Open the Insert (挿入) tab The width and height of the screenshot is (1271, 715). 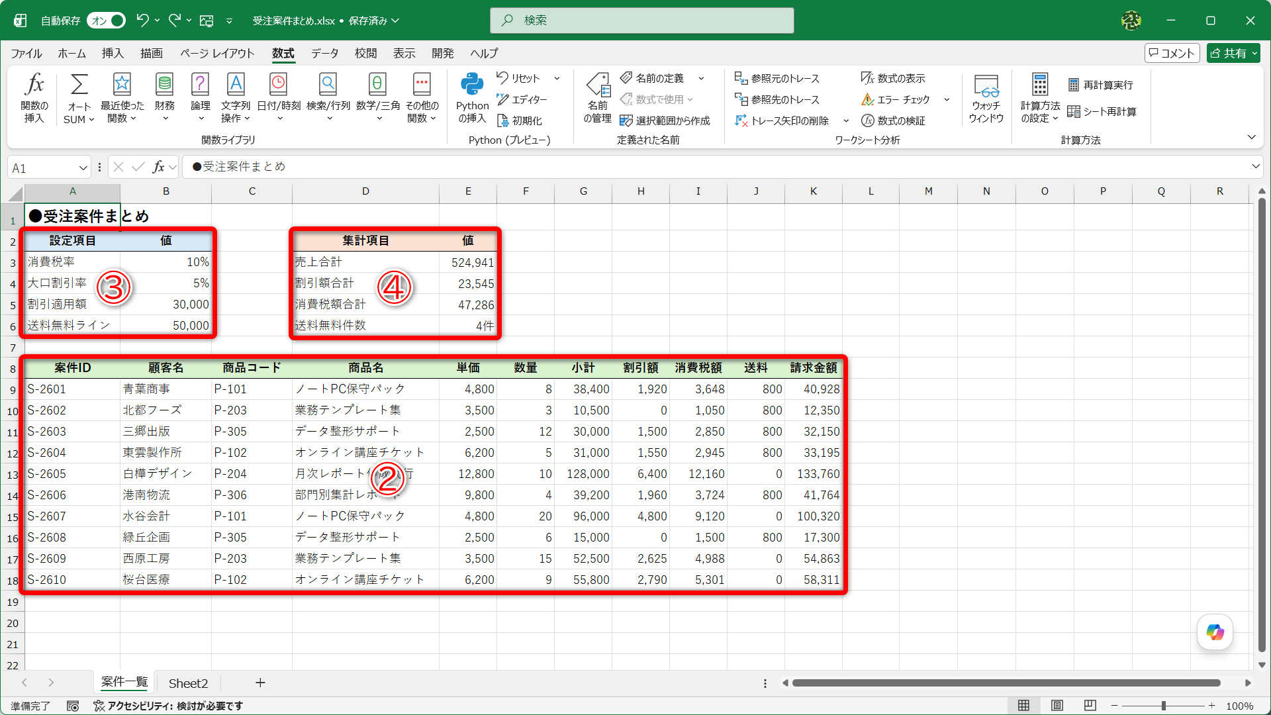click(x=113, y=53)
